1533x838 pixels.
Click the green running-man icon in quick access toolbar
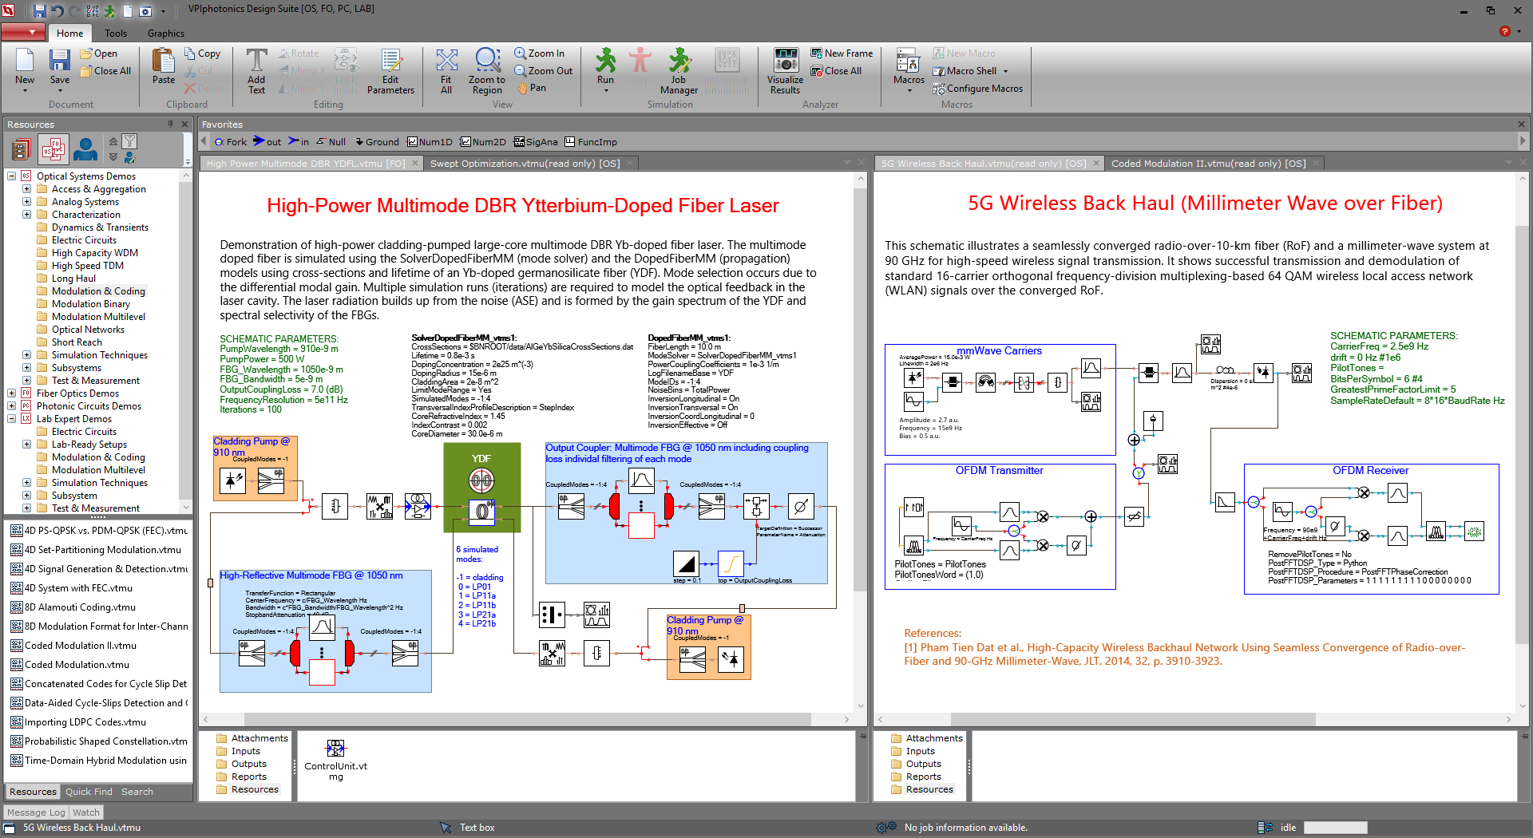pos(110,11)
